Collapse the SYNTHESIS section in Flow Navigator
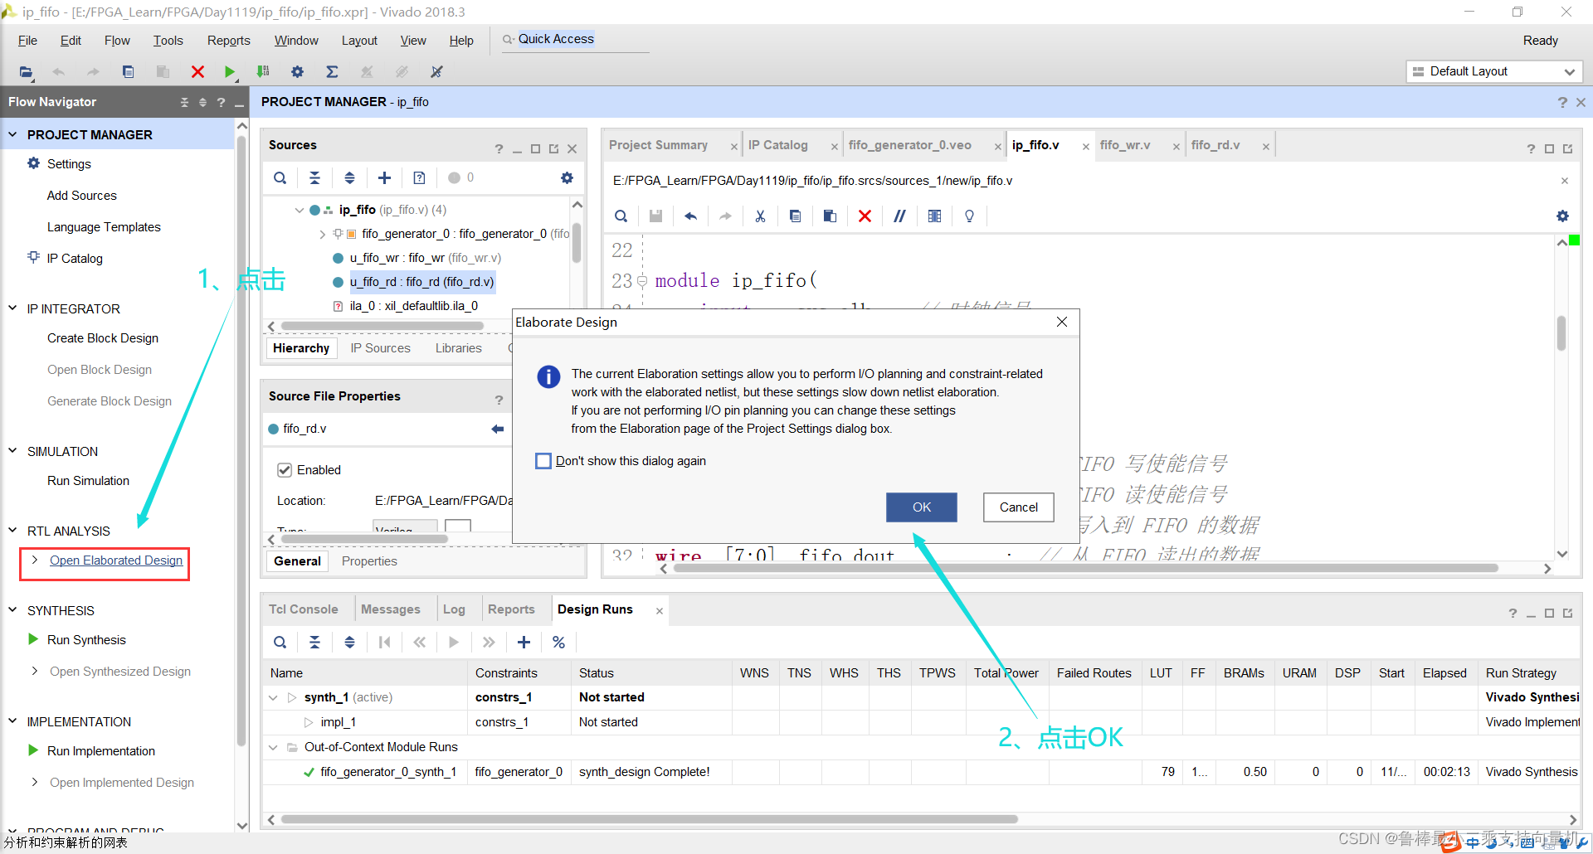This screenshot has width=1593, height=854. 12,610
